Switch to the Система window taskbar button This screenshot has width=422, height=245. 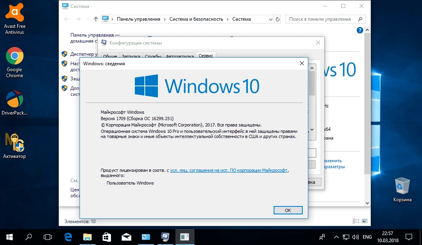coord(146,237)
